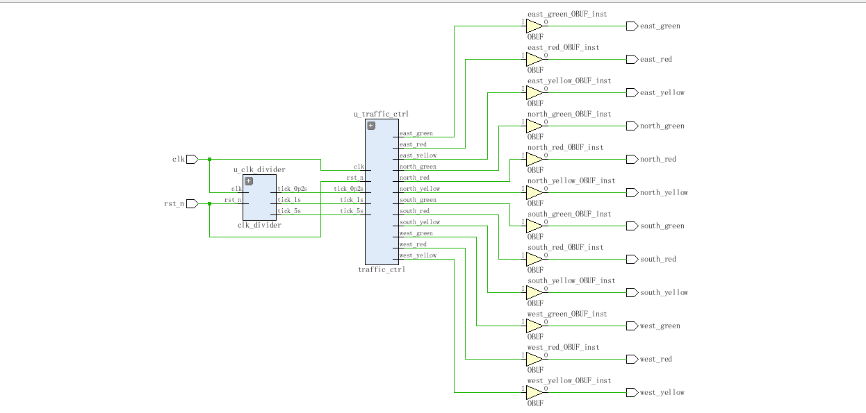Click the green junction dot on clk net
Viewport: 866px width, 413px height.
pyautogui.click(x=210, y=160)
